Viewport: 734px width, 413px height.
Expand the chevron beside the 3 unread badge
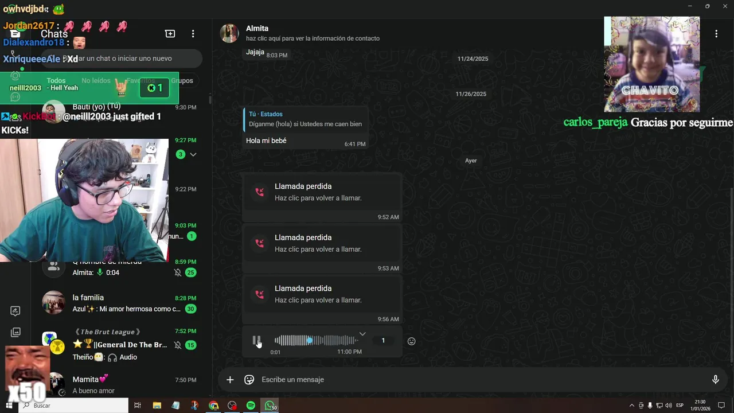point(193,154)
